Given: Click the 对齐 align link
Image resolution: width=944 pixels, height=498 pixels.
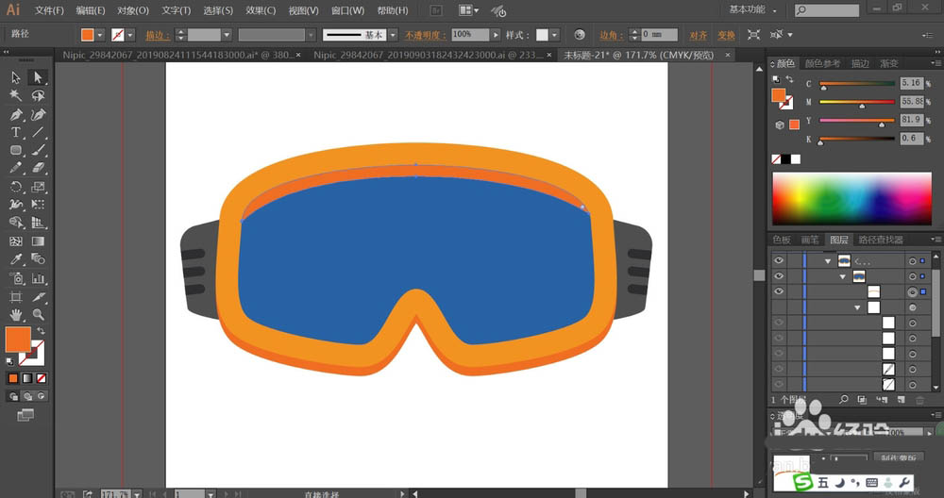Looking at the screenshot, I should click(699, 36).
